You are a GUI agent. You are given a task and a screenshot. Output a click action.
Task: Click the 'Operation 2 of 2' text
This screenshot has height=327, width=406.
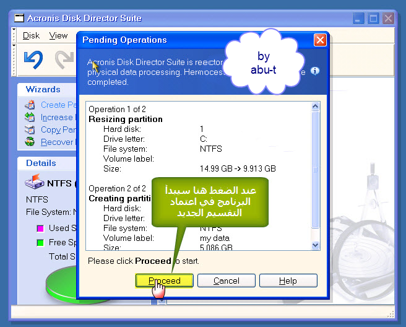coord(117,189)
